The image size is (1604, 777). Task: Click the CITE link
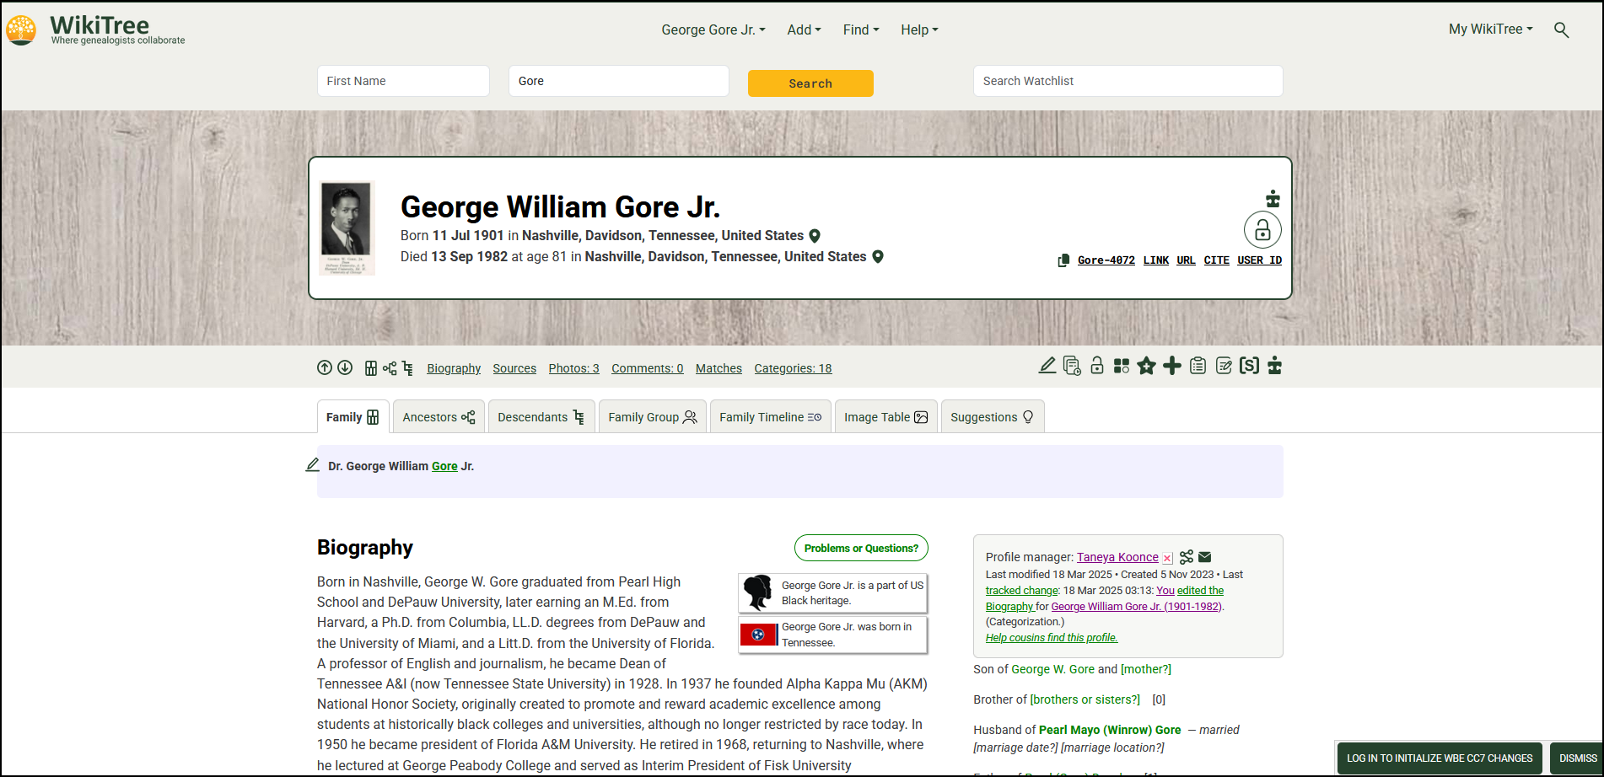point(1216,260)
